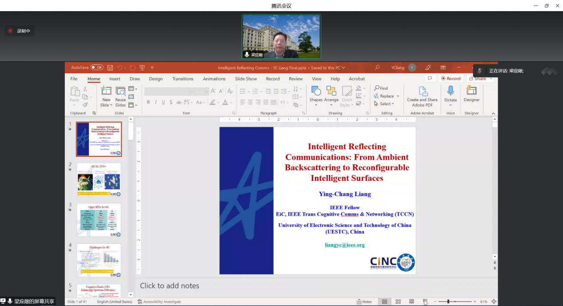Toggle the Notes pane

click(x=364, y=302)
